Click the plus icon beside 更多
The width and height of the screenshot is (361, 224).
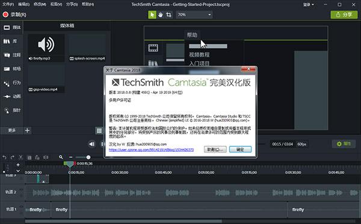pyautogui.click(x=27, y=131)
